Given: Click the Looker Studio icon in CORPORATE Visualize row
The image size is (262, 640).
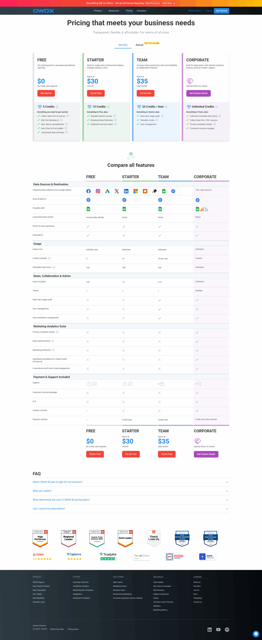Looking at the screenshot, I should (x=206, y=209).
